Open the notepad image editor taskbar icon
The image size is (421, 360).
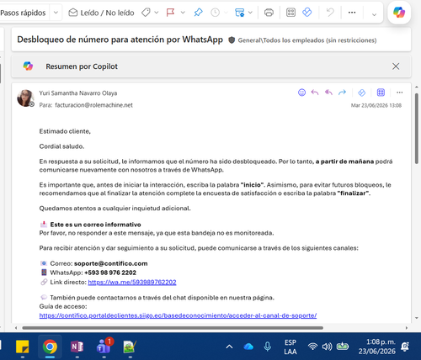[x=130, y=347]
